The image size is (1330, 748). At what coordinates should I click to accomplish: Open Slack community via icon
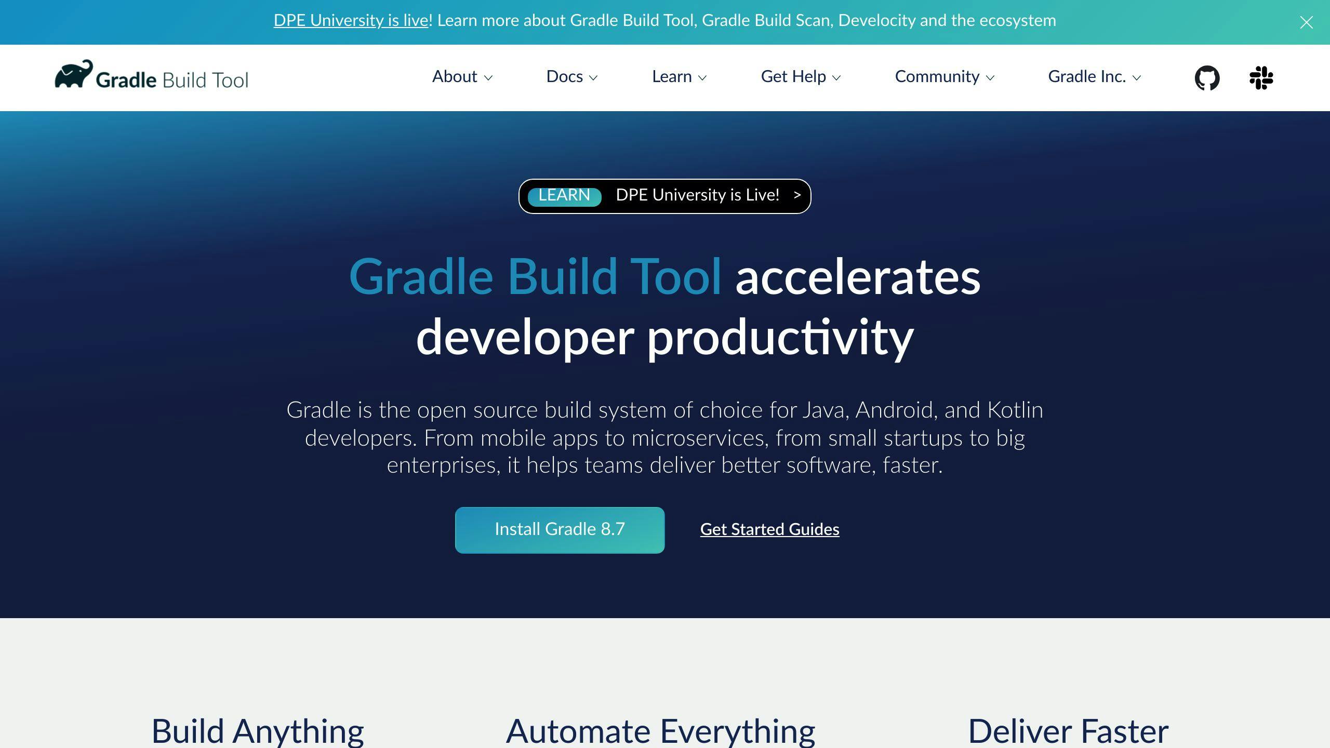click(1261, 77)
